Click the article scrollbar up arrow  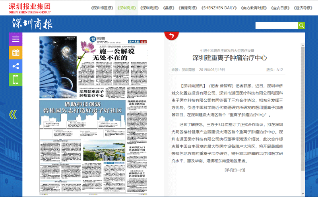tap(303, 45)
